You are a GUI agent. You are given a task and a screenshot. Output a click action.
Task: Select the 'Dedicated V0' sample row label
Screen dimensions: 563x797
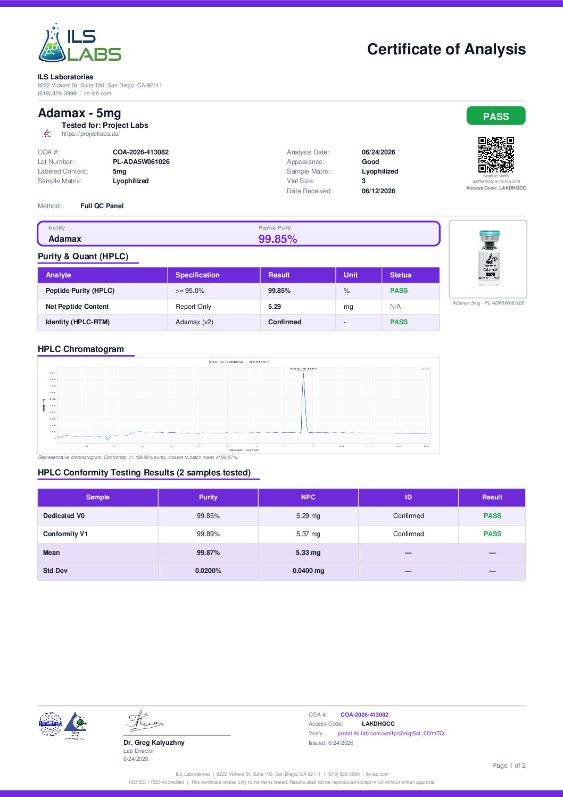tap(64, 516)
